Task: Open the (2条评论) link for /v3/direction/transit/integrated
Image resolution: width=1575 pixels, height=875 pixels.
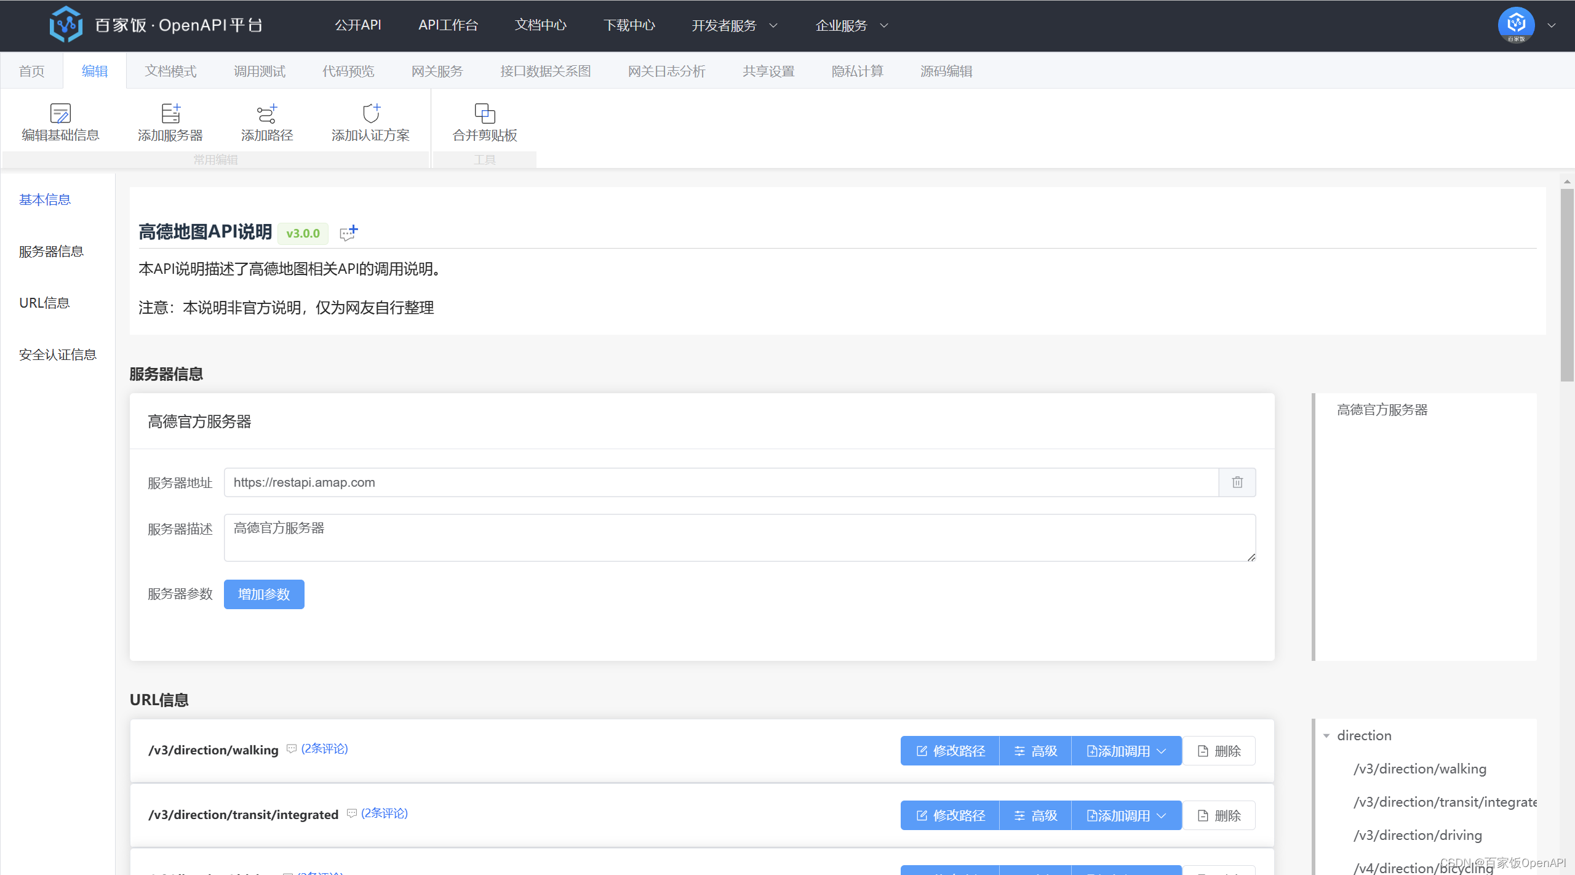Action: pyautogui.click(x=384, y=813)
